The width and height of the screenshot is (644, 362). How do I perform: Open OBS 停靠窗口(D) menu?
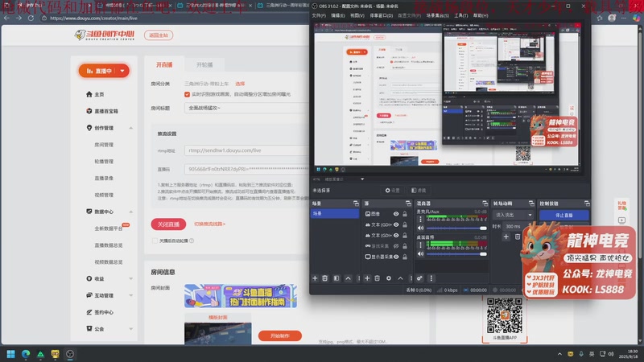381,15
